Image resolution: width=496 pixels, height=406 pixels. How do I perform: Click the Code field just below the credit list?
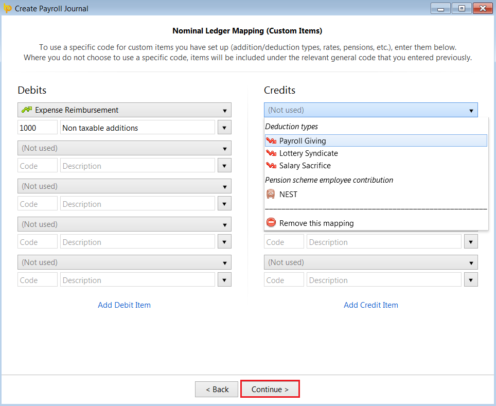point(284,242)
